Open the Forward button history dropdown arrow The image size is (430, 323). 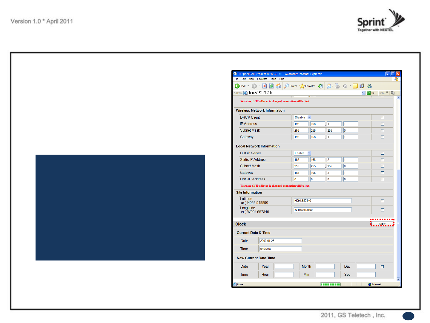pyautogui.click(x=259, y=86)
